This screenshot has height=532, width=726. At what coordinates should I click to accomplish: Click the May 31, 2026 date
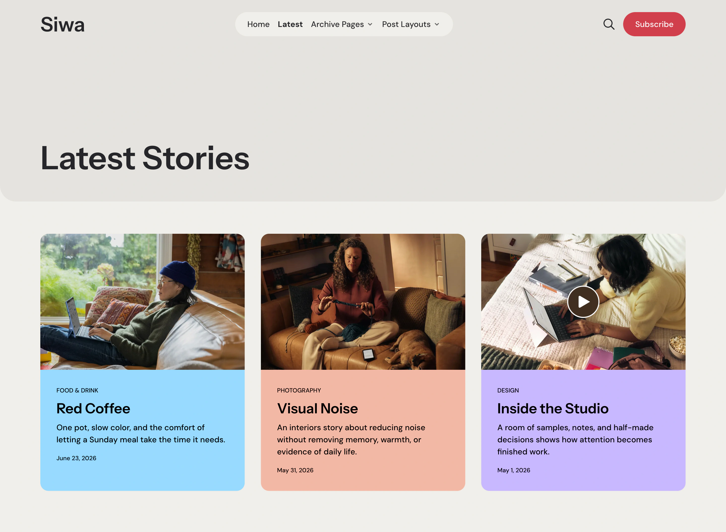pyautogui.click(x=295, y=470)
